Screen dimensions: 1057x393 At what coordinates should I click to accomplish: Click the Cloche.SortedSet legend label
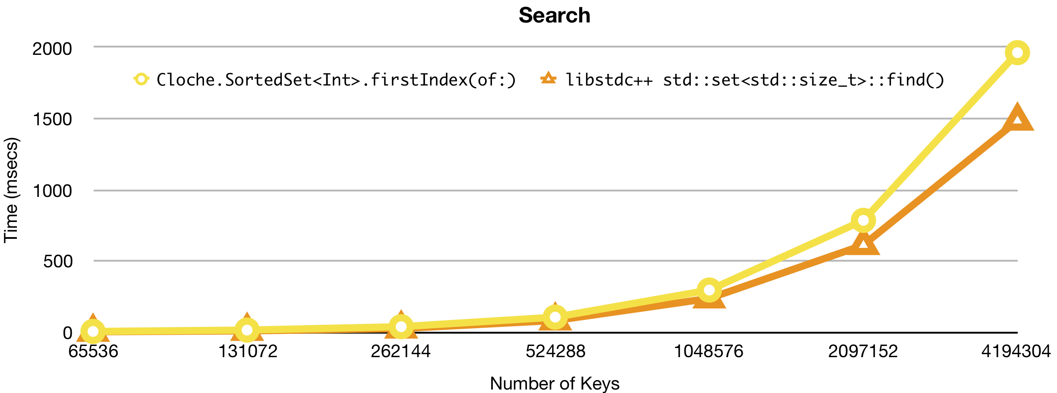336,80
